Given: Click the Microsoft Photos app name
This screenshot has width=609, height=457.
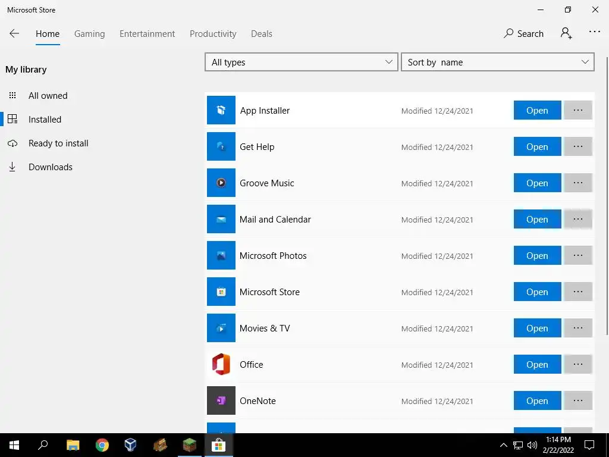Looking at the screenshot, I should [x=272, y=256].
